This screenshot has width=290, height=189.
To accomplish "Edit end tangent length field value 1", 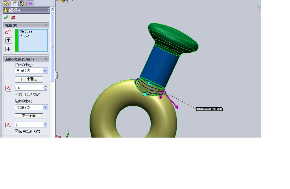I will [29, 125].
